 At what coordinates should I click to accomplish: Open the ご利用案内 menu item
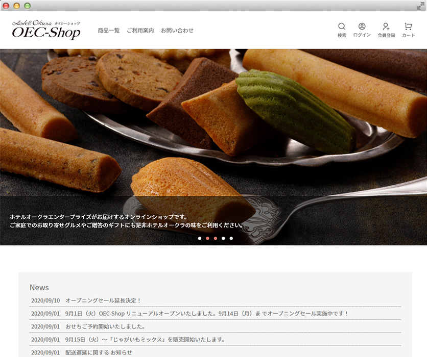pos(140,31)
